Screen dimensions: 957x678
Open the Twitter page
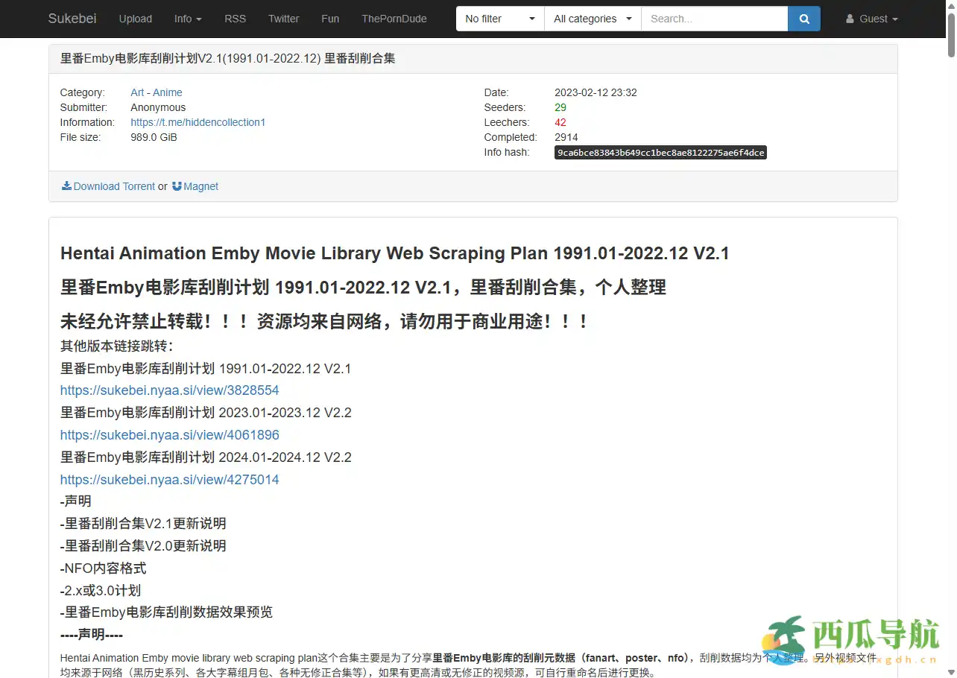[x=283, y=19]
